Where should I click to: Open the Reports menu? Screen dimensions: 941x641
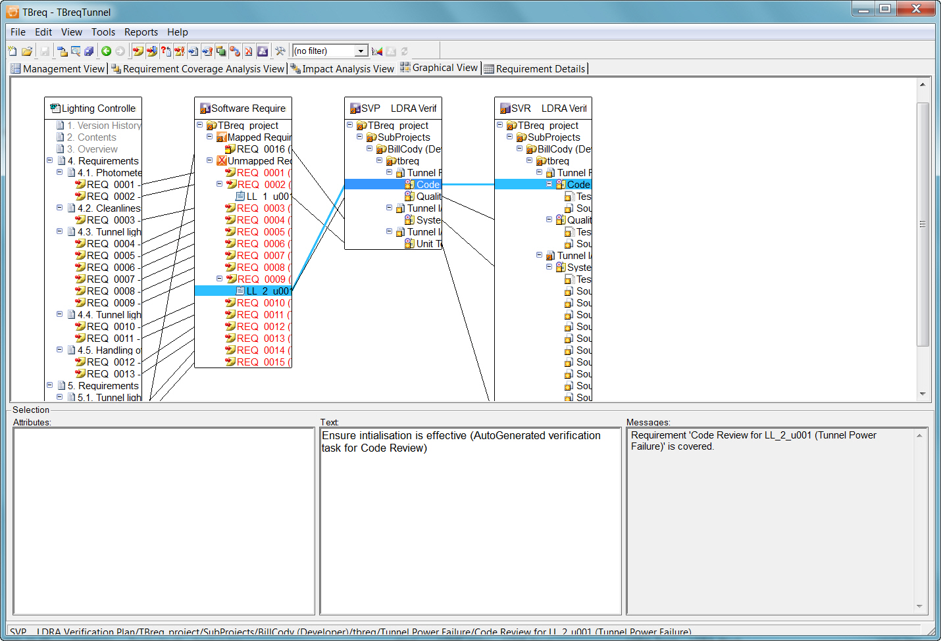point(141,32)
